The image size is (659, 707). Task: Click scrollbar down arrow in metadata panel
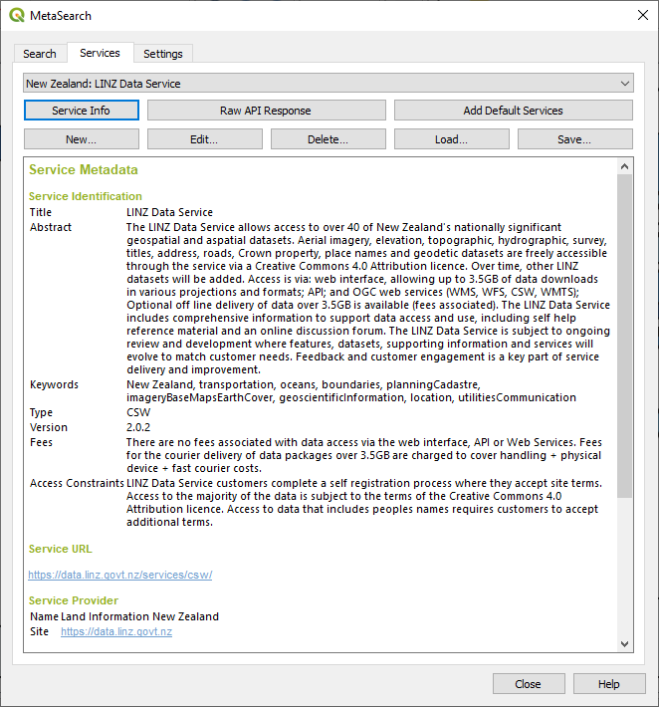[x=625, y=643]
